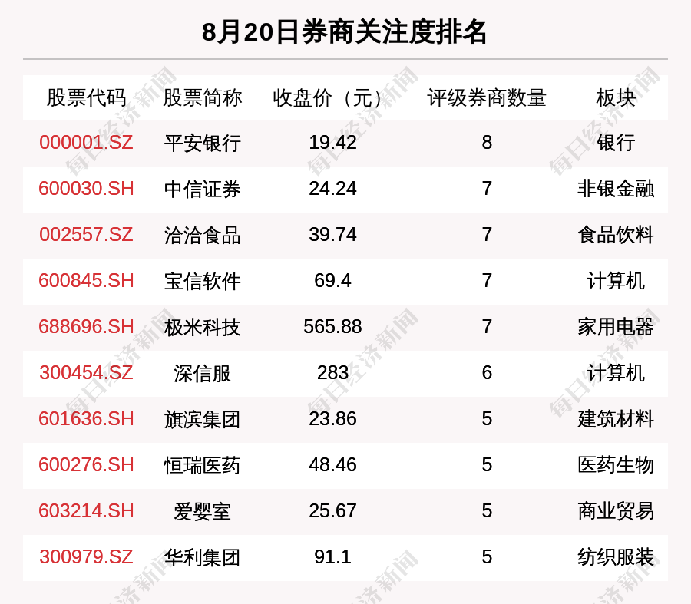Click sector cell 食品饮料

pos(616,236)
